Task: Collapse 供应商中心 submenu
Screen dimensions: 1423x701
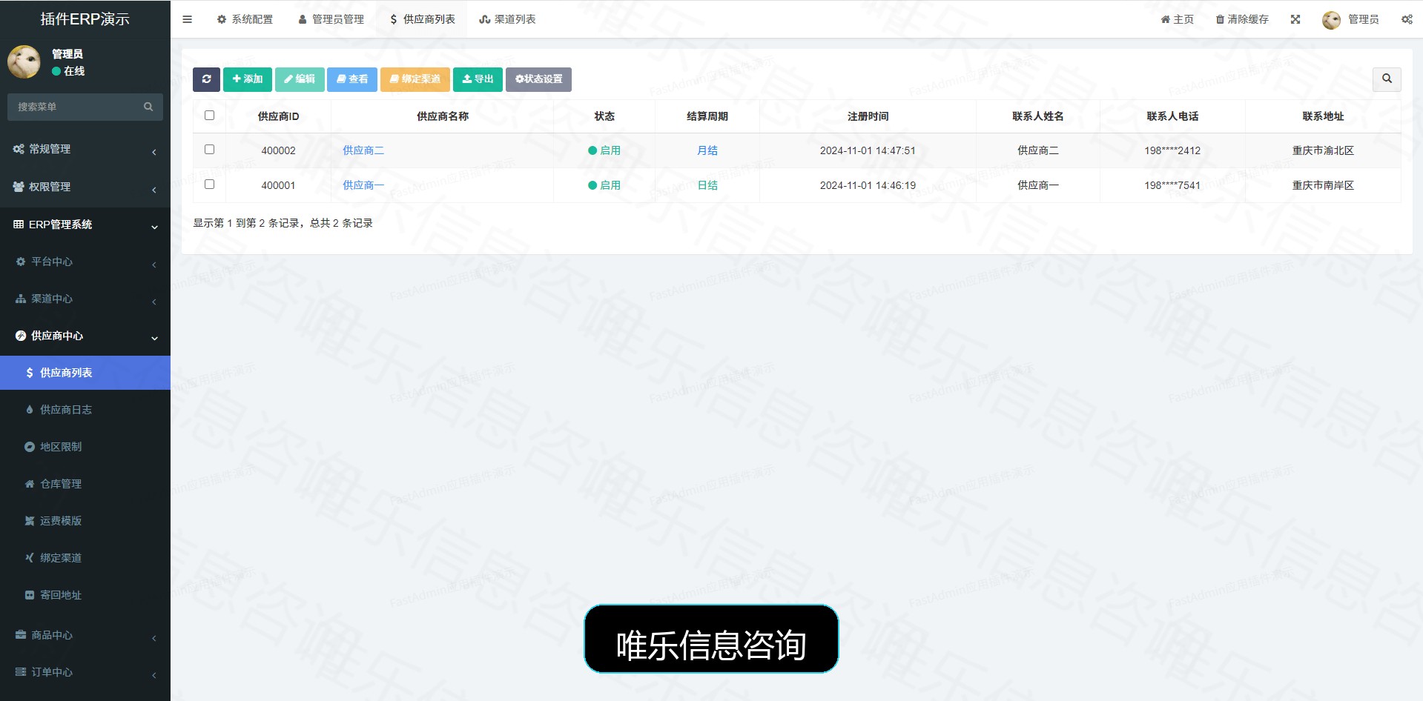Action: (85, 336)
